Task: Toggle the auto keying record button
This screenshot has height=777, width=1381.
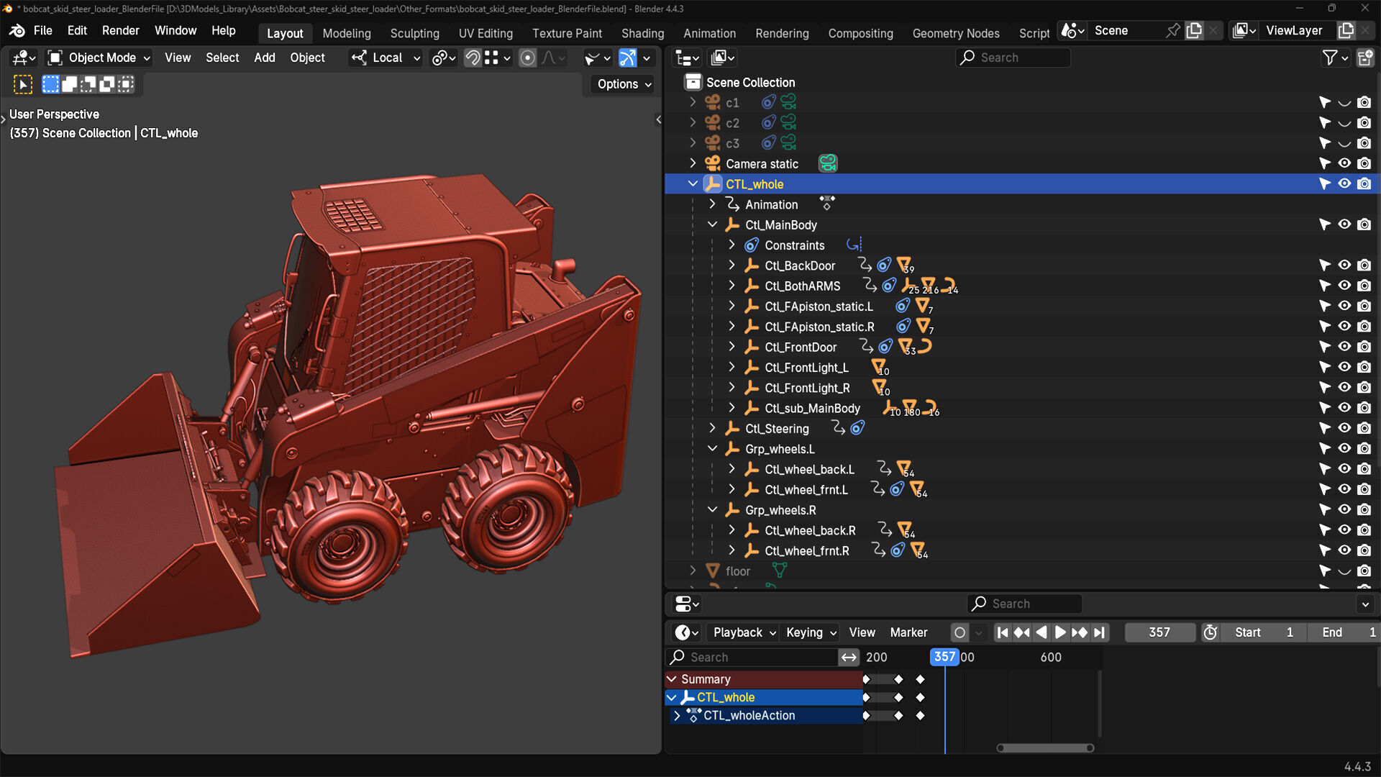Action: tap(960, 632)
